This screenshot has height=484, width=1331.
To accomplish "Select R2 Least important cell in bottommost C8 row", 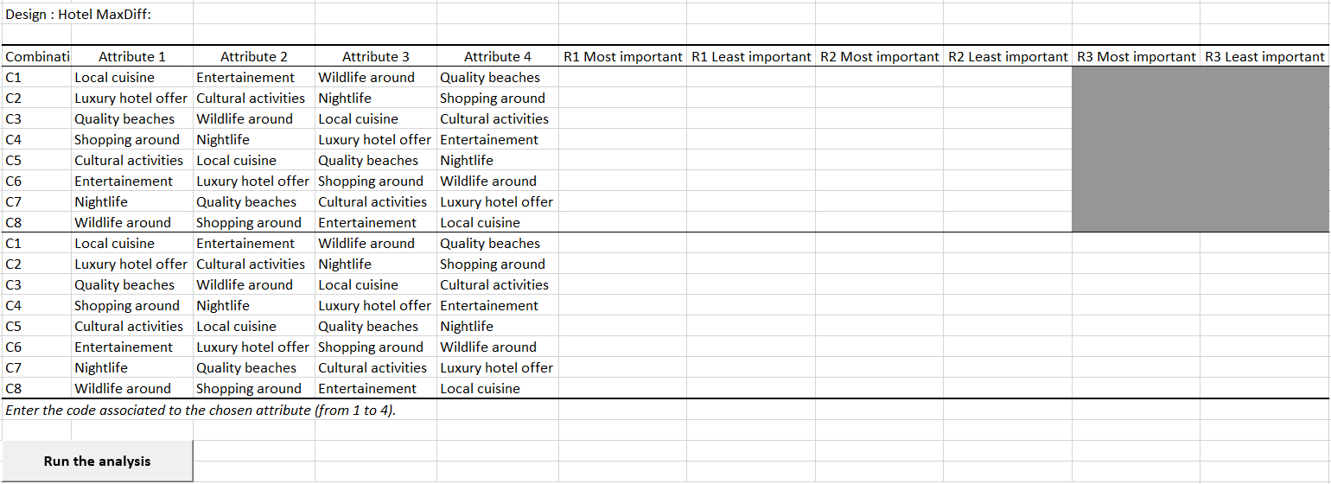I will 1008,389.
